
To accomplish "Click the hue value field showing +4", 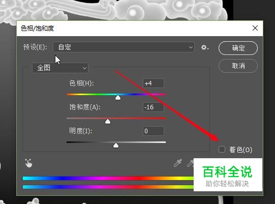I will 154,83.
